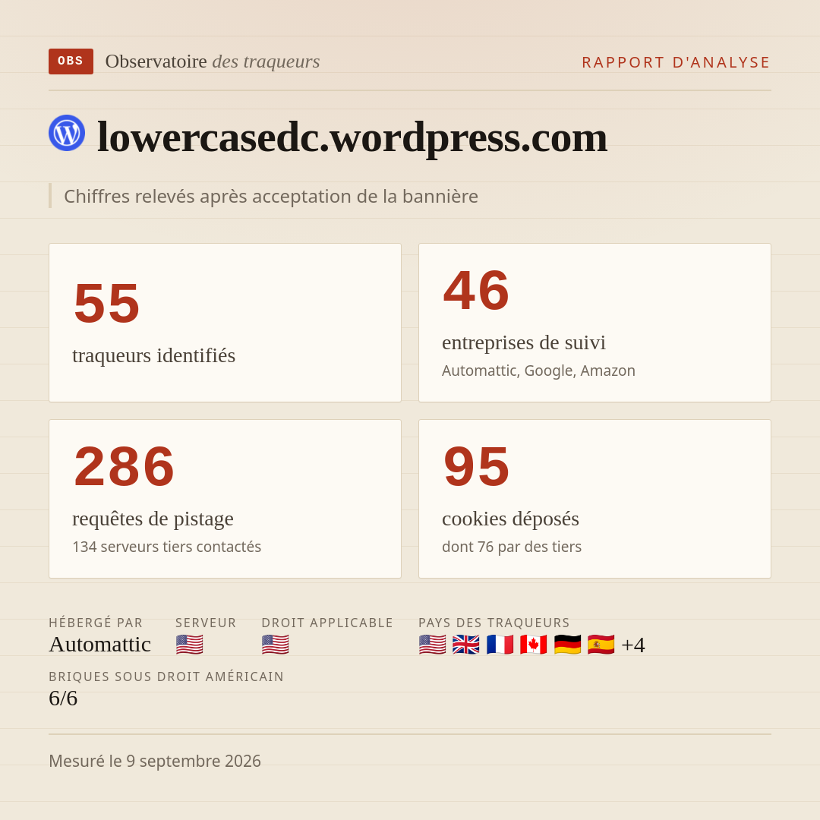This screenshot has height=820, width=820.
Task: Click the French flag icon
Action: (500, 645)
